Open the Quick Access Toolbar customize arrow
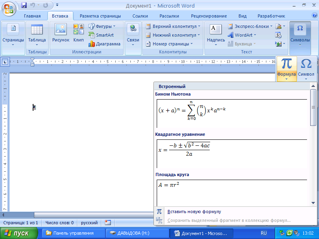319x239 pixels. (57, 5)
